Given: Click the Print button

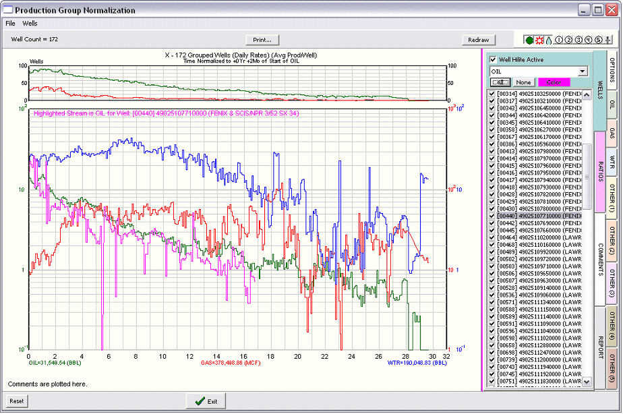Looking at the screenshot, I should point(262,39).
